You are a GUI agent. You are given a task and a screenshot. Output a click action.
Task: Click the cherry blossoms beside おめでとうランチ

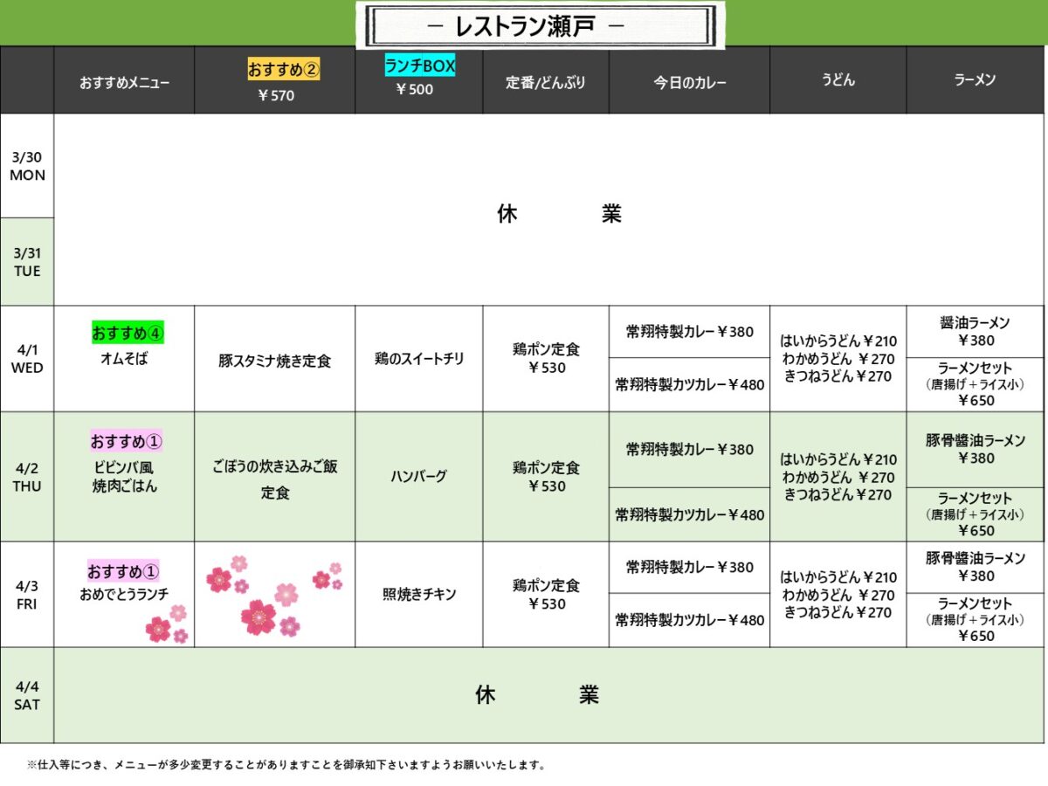(x=166, y=625)
